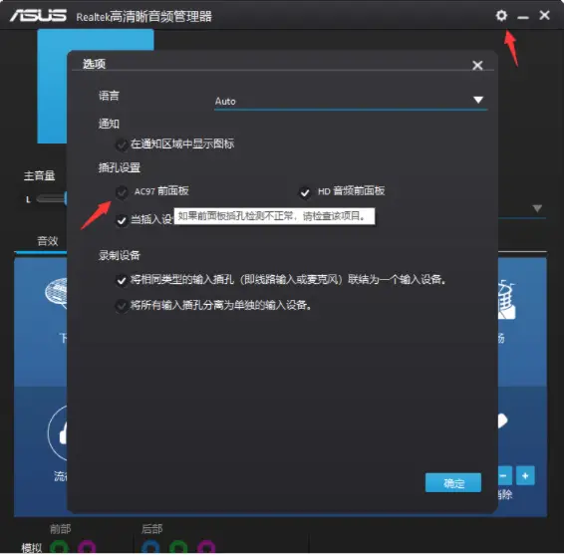The height and width of the screenshot is (555, 564).
Task: Click the 通知 heading
Action: click(x=109, y=124)
